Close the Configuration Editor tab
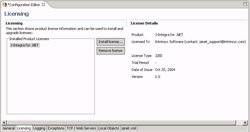The width and height of the screenshot is (250, 132). tap(43, 4)
